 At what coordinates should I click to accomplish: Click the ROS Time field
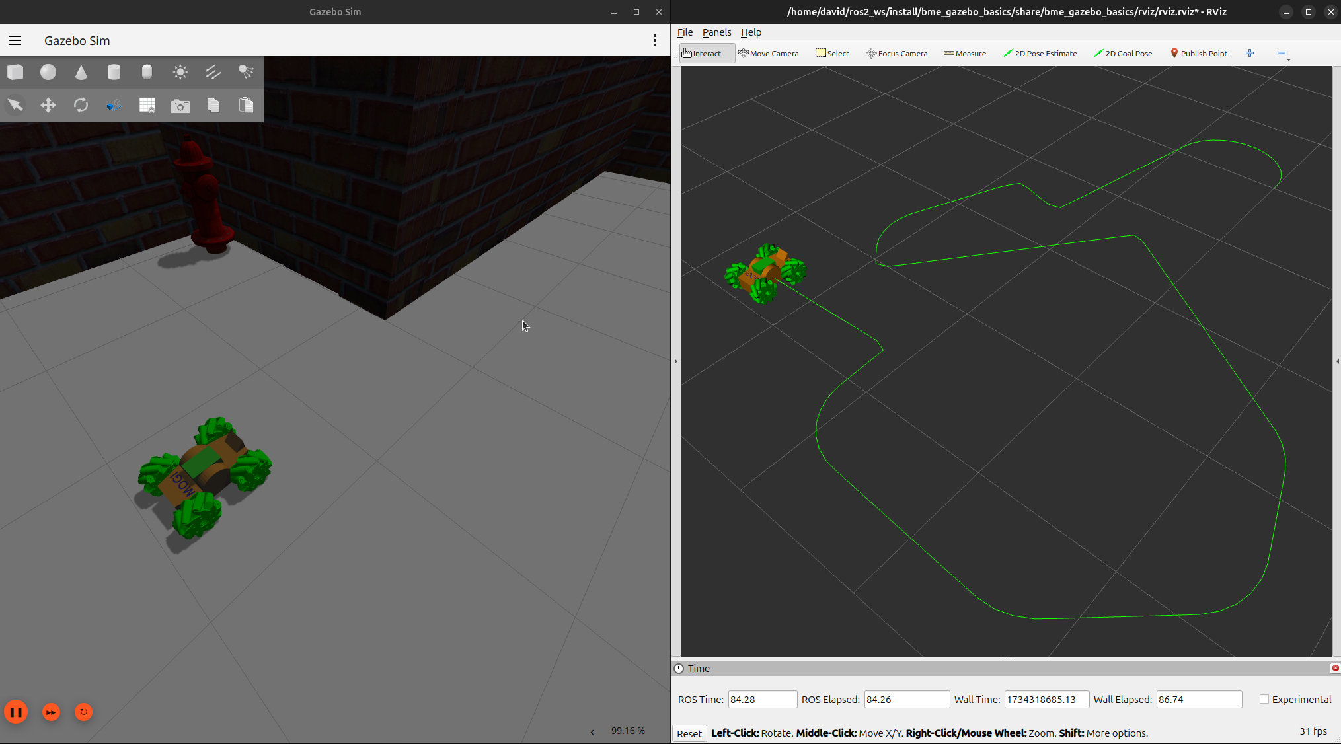coord(762,699)
